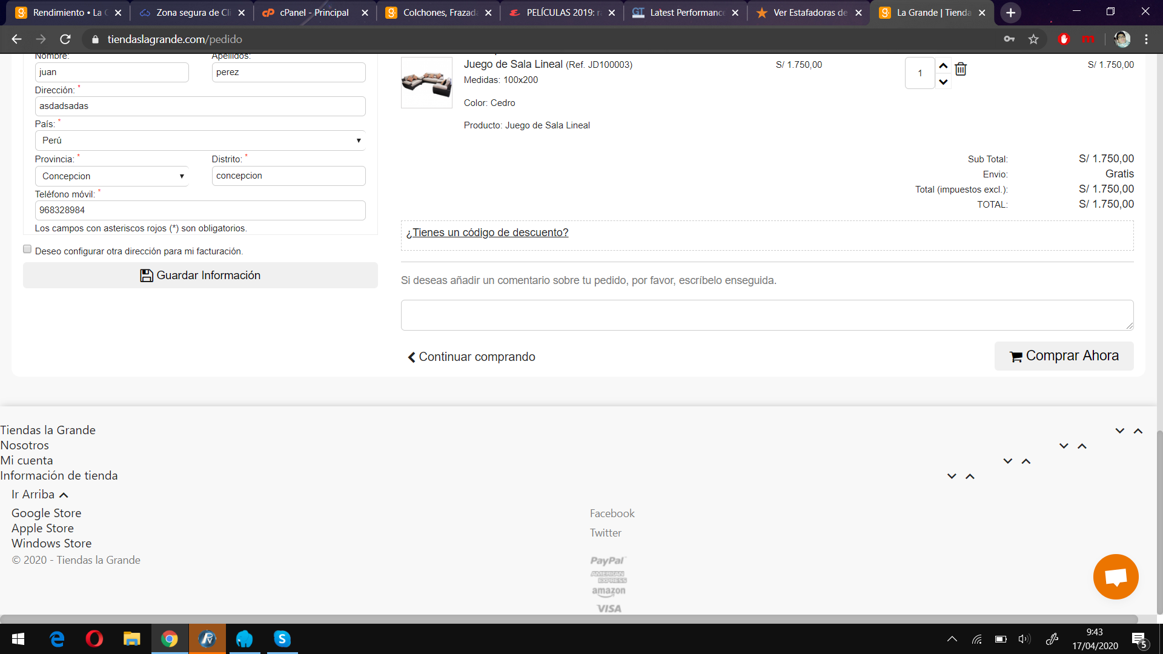Open Chrome menu three-dots icon

[x=1146, y=39]
